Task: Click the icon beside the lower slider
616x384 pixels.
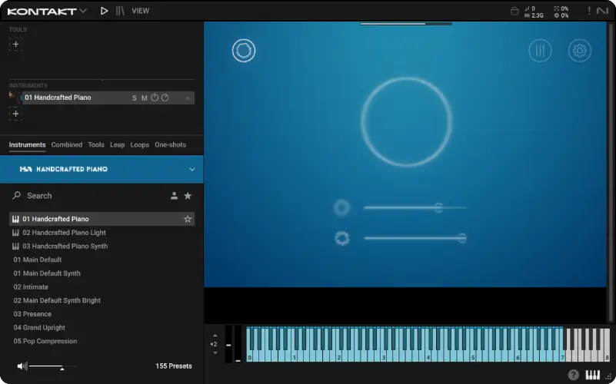Action: click(x=342, y=238)
